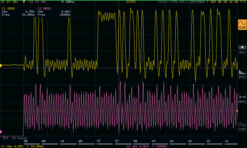This screenshot has width=247, height=148.
Task: Click the SPI 36 bytes decode label
Action: click(15, 138)
